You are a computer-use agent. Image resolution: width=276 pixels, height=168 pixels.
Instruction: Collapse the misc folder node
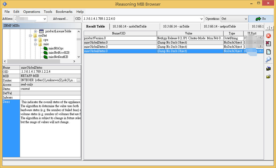point(35,44)
